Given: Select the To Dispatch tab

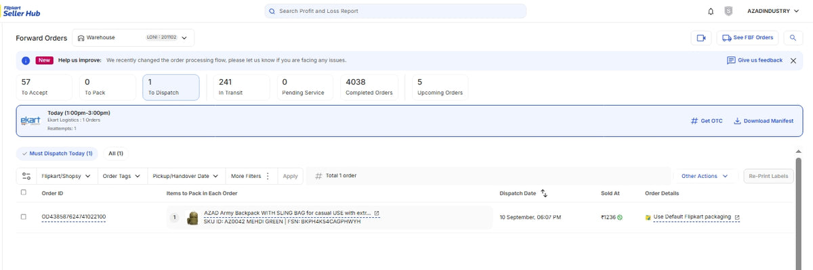Looking at the screenshot, I should pos(171,87).
